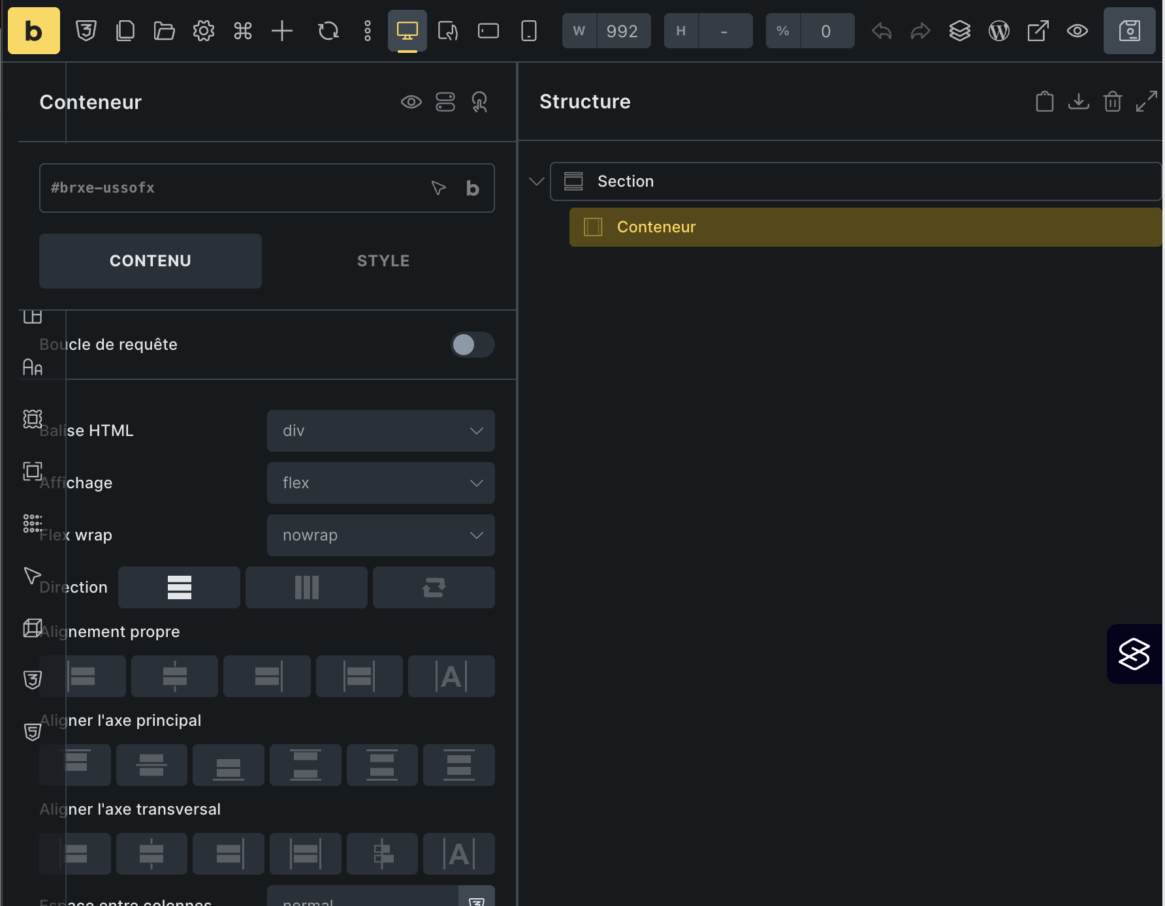Set Direction to vertical stacked rows
Viewport: 1165px width, 906px height.
(179, 587)
